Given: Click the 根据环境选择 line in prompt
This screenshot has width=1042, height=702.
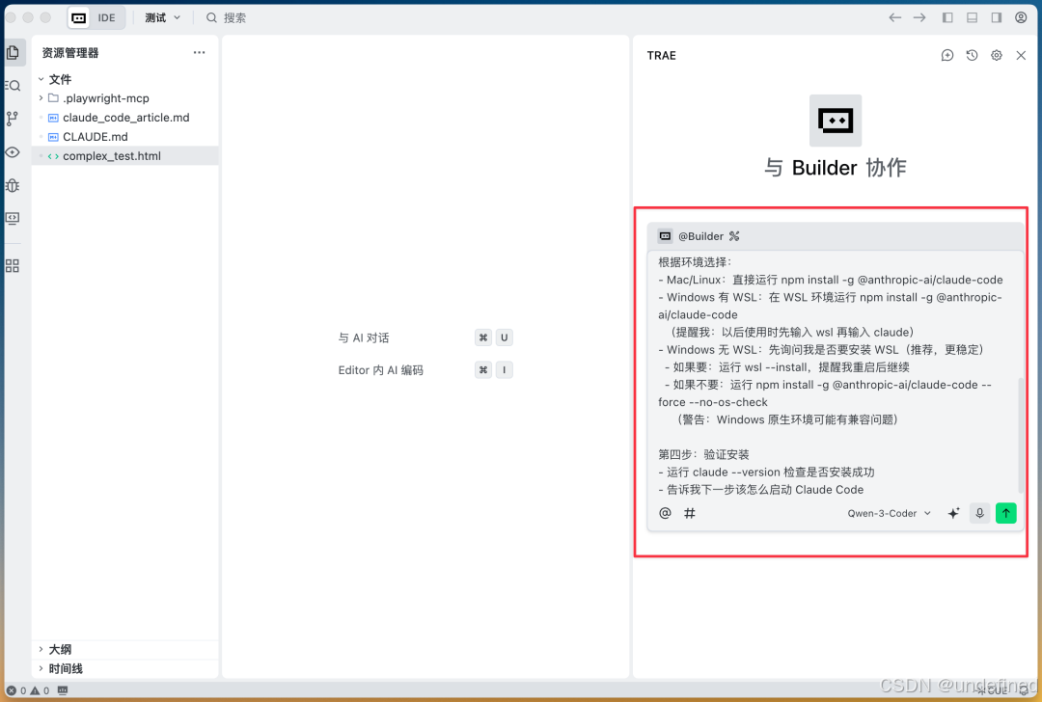Looking at the screenshot, I should pyautogui.click(x=695, y=262).
